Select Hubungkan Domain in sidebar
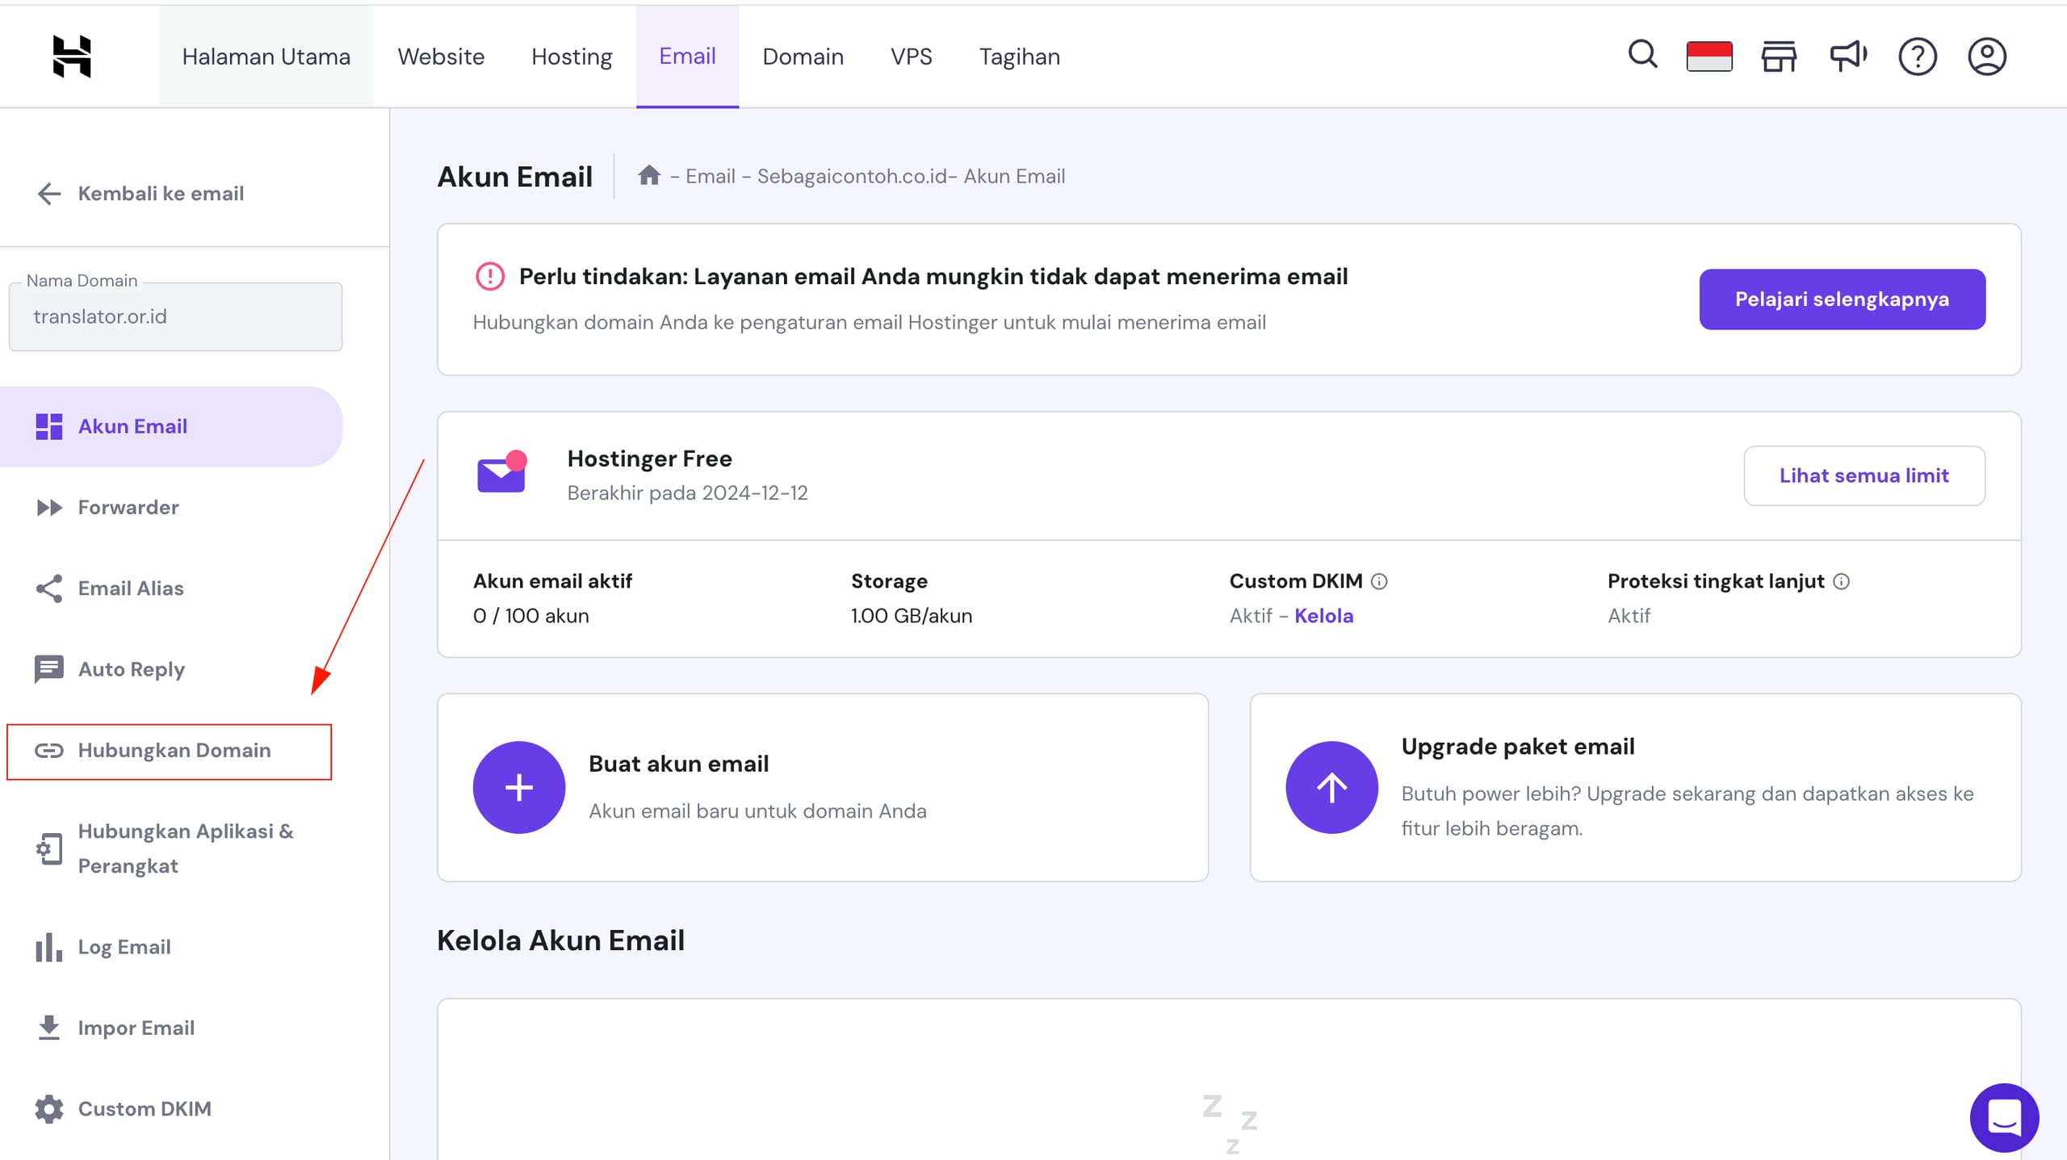 174,751
